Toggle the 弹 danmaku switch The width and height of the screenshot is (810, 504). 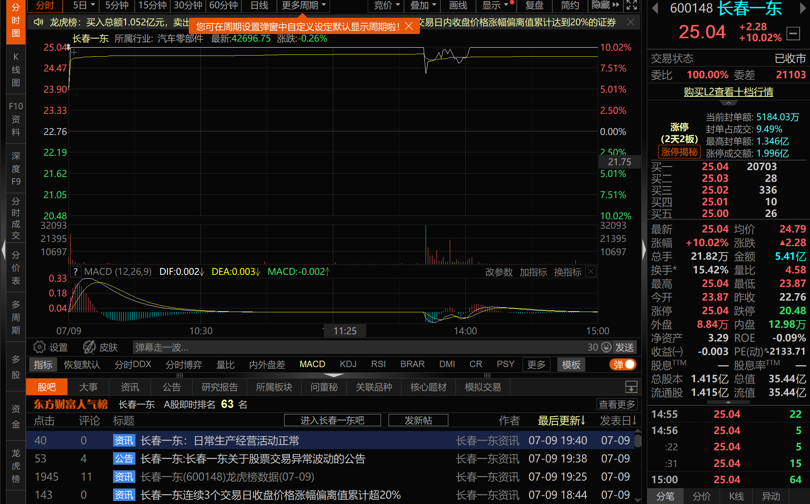(623, 364)
